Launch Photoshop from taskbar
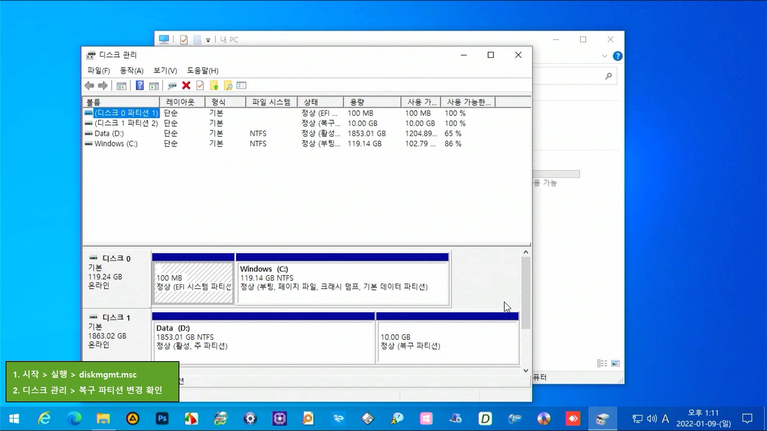767x431 pixels. click(162, 419)
